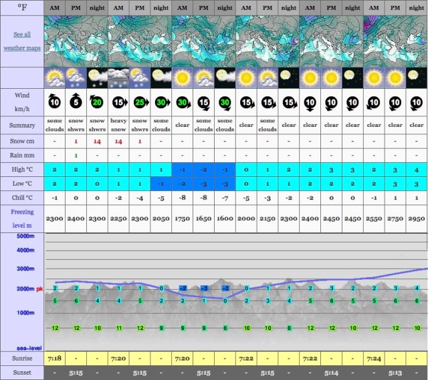Click weather icon above the wind 5 symbol

[x=76, y=77]
